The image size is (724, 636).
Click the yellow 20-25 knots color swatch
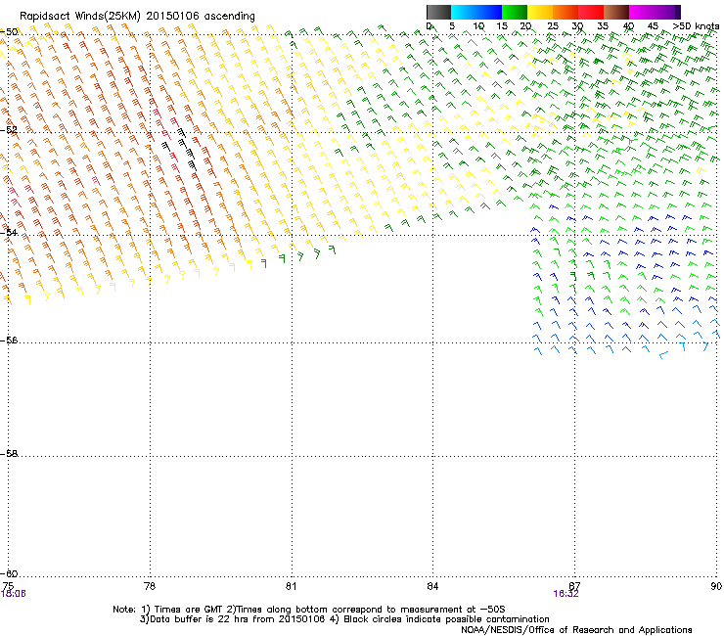pos(540,12)
